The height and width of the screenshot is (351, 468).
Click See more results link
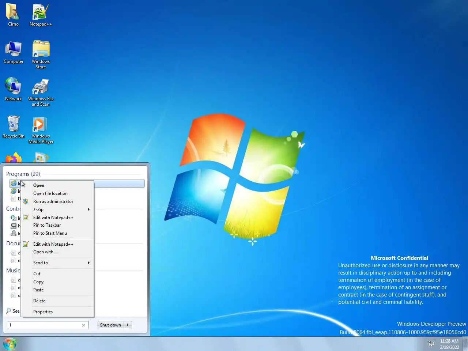13,311
